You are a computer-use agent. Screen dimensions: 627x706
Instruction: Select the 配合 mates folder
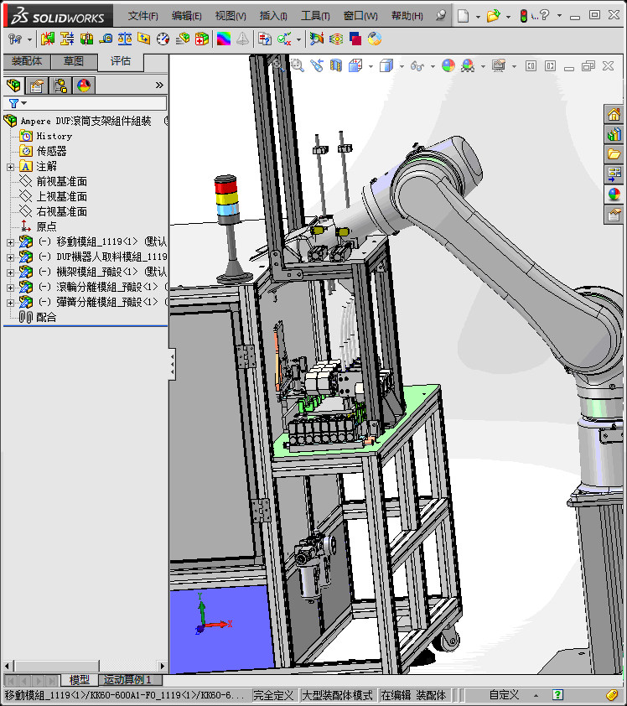[38, 318]
